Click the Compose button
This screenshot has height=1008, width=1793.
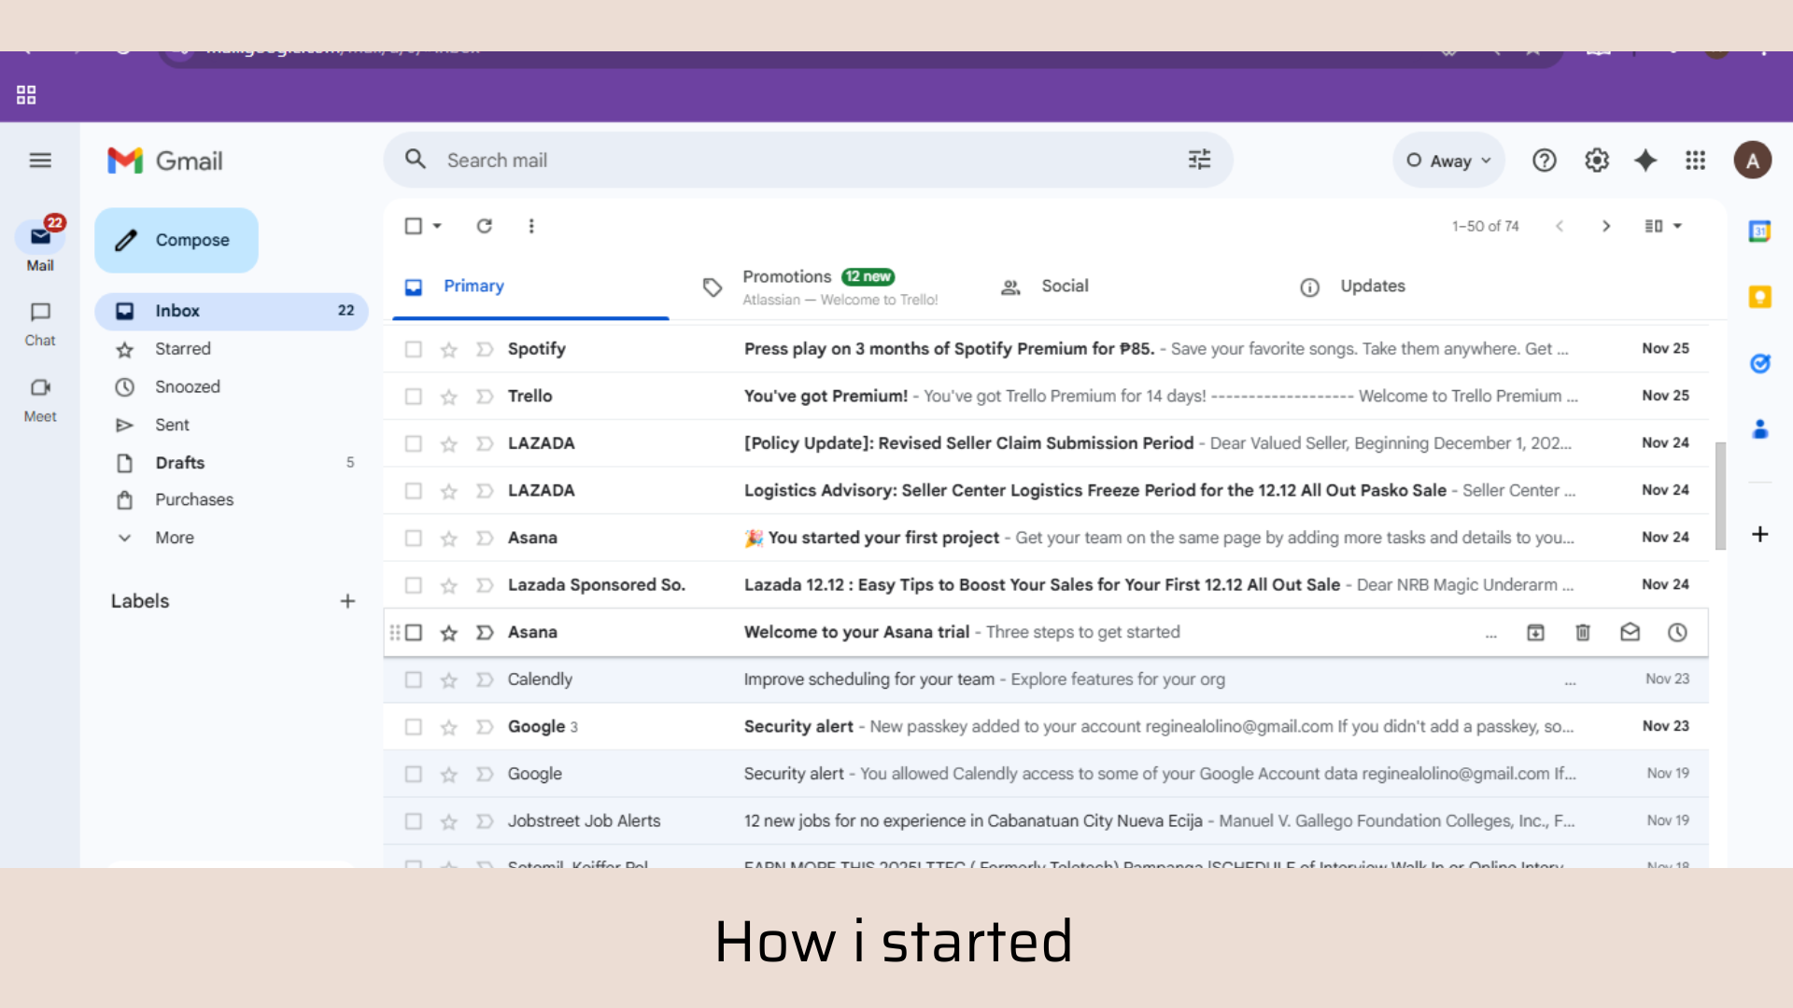point(176,240)
